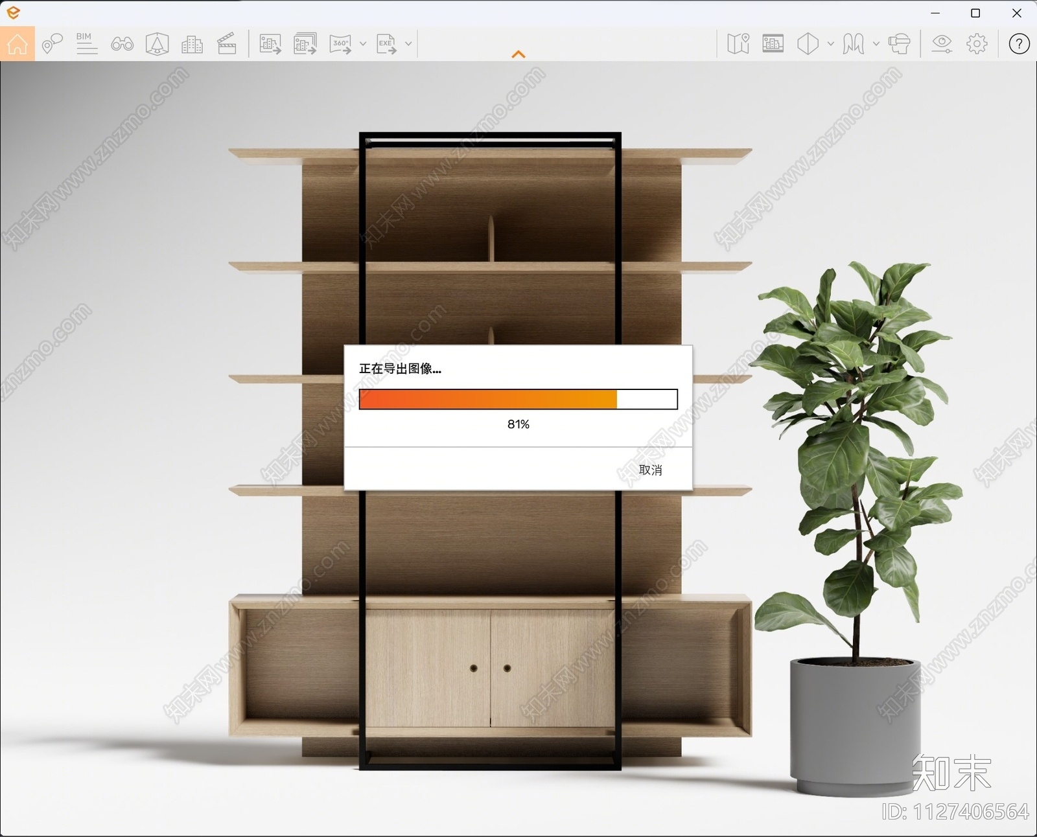Export a standalone EXE file
The height and width of the screenshot is (837, 1037).
pyautogui.click(x=386, y=44)
